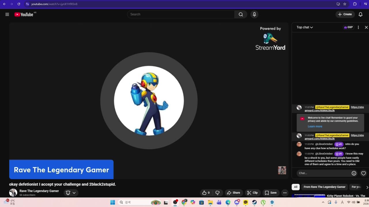The height and width of the screenshot is (207, 369).
Task: Open Rave The Legendary Gamer channel name
Action: click(x=39, y=191)
